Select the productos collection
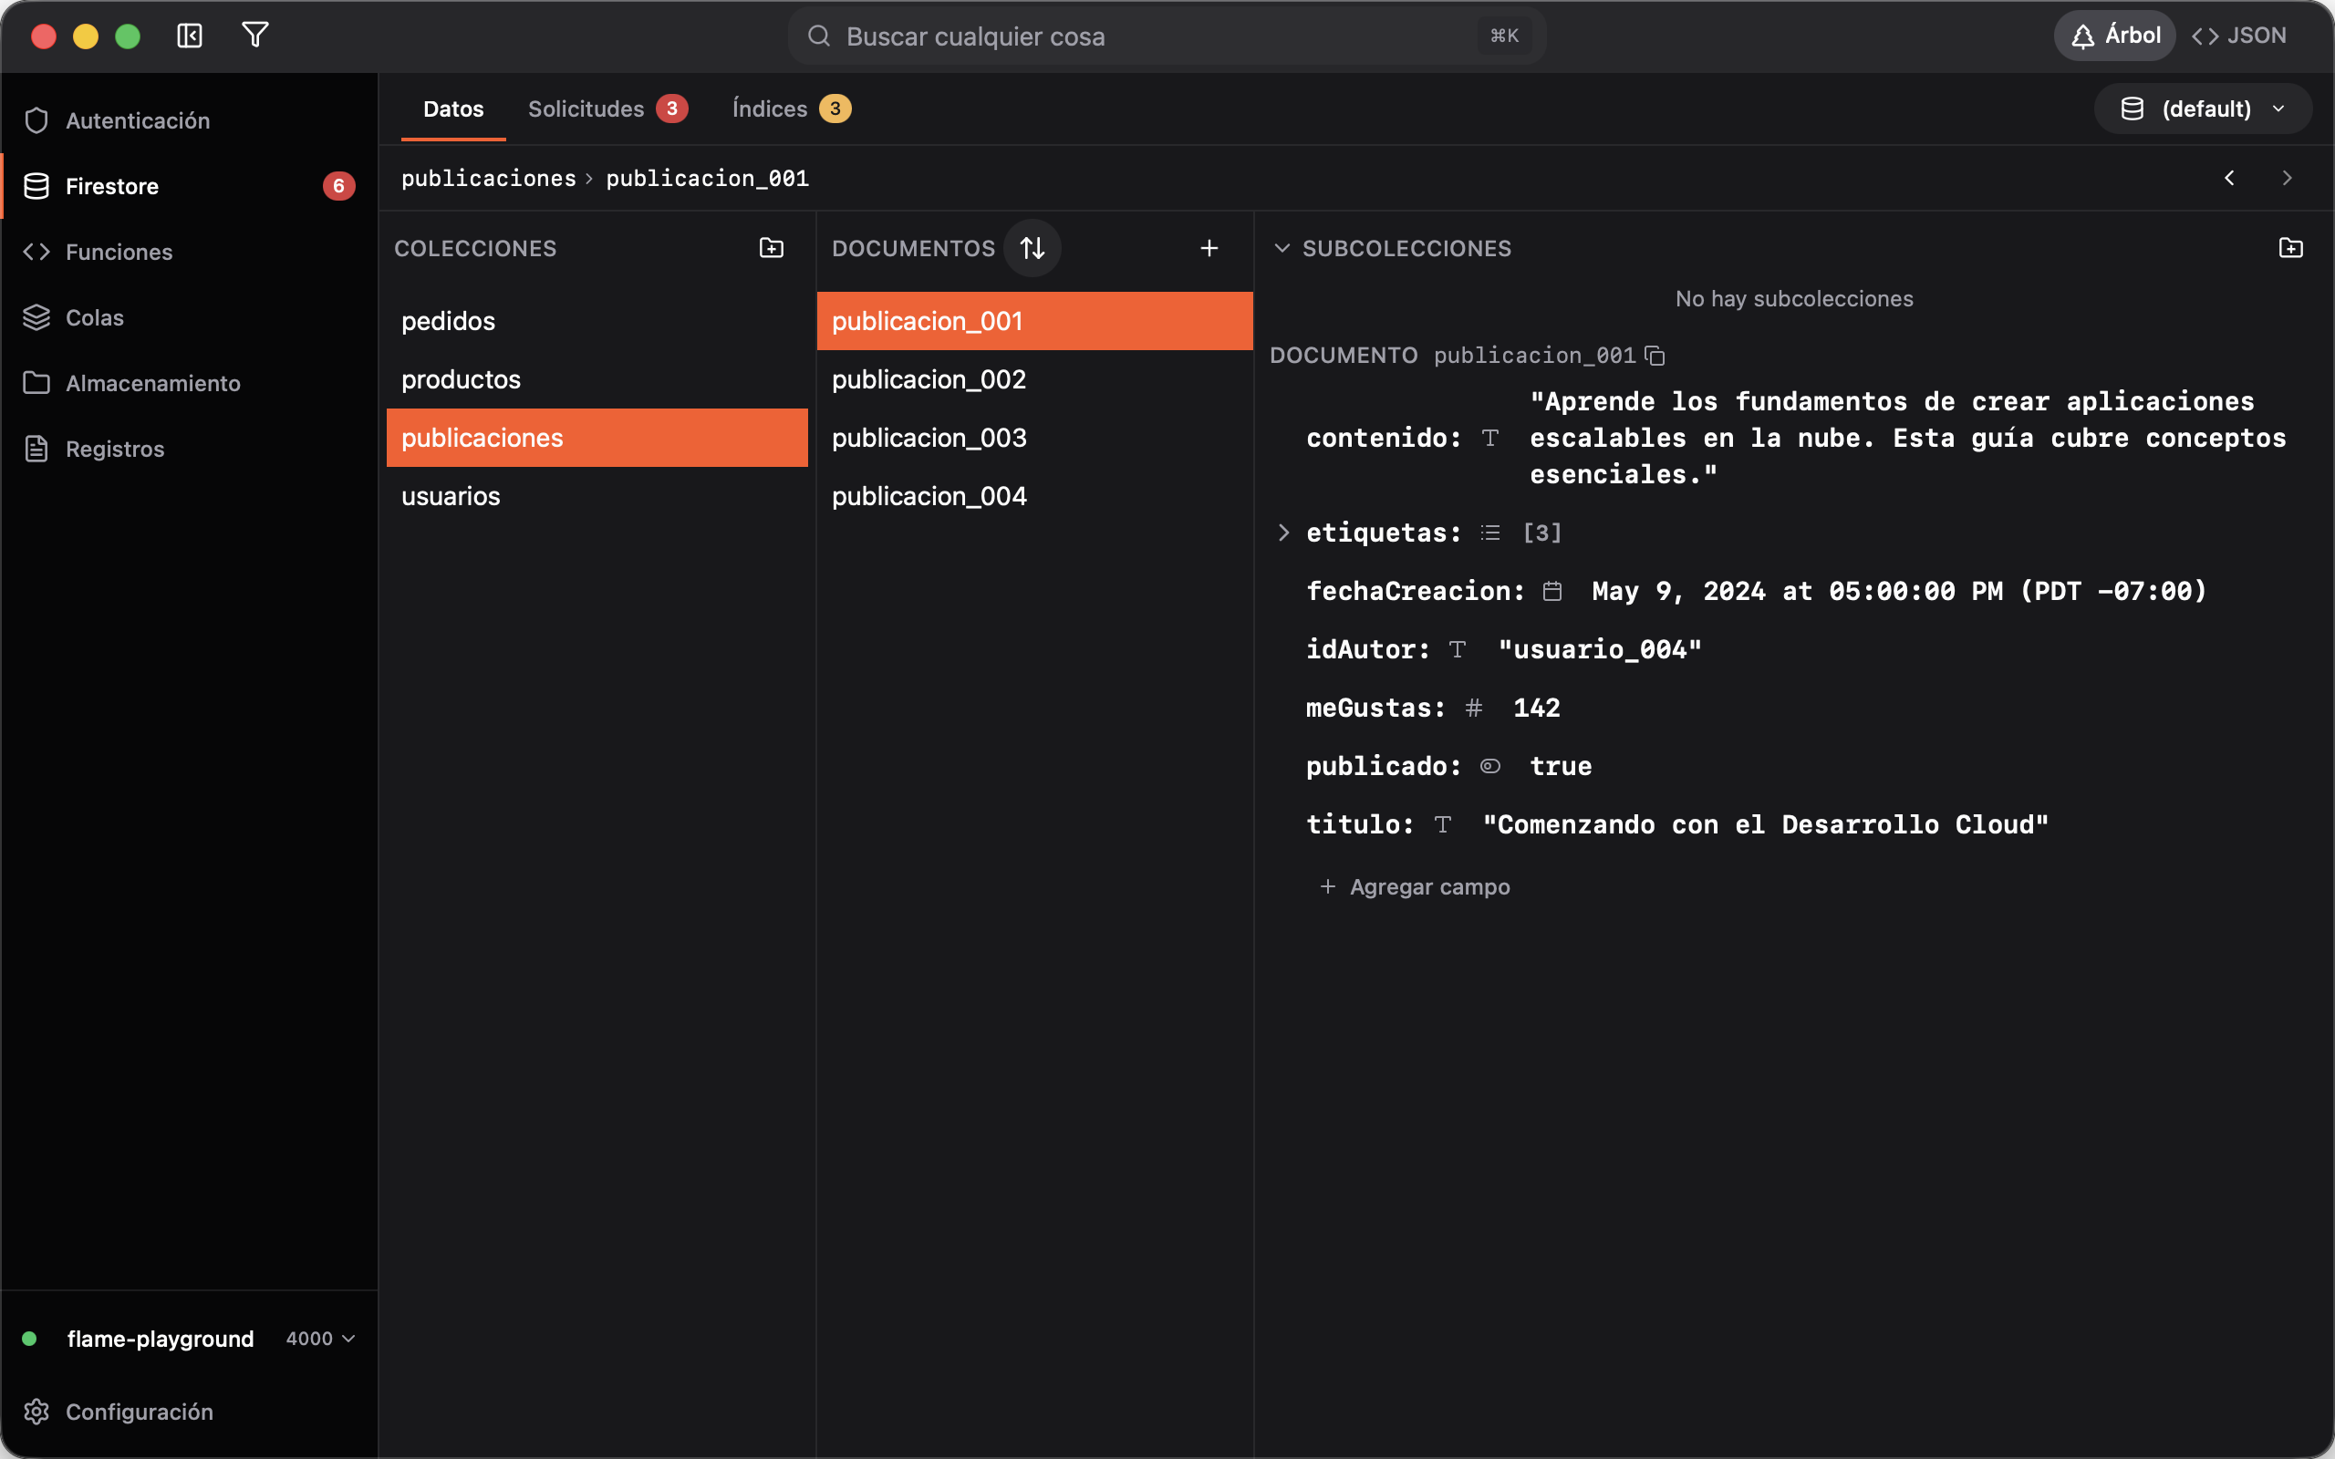This screenshot has height=1459, width=2335. [597, 379]
